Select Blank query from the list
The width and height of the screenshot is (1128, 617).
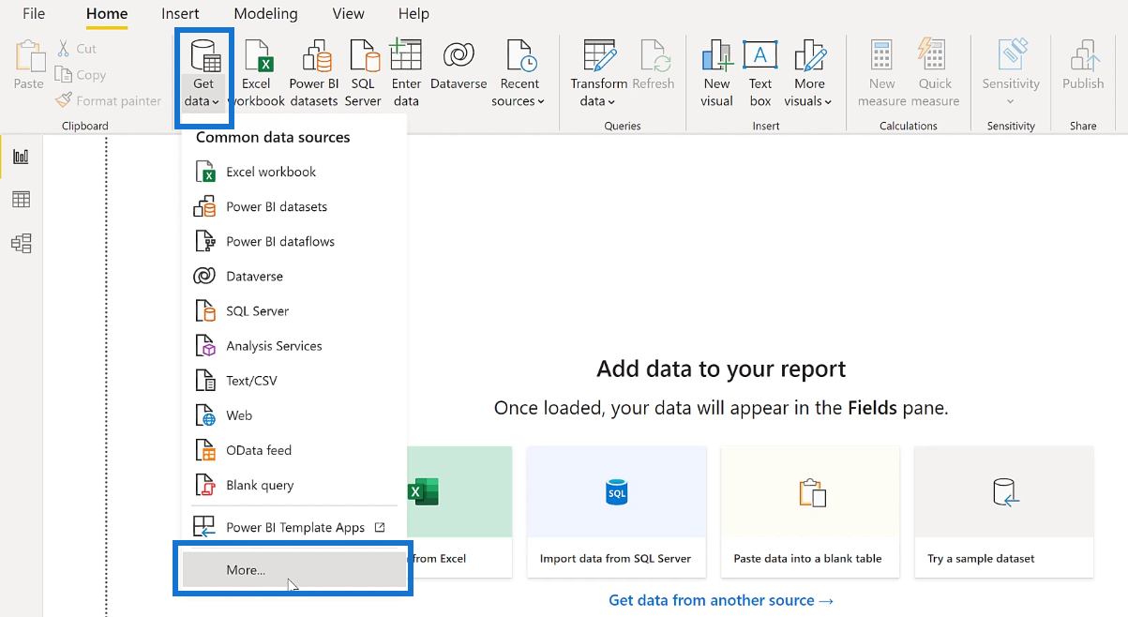click(294, 484)
